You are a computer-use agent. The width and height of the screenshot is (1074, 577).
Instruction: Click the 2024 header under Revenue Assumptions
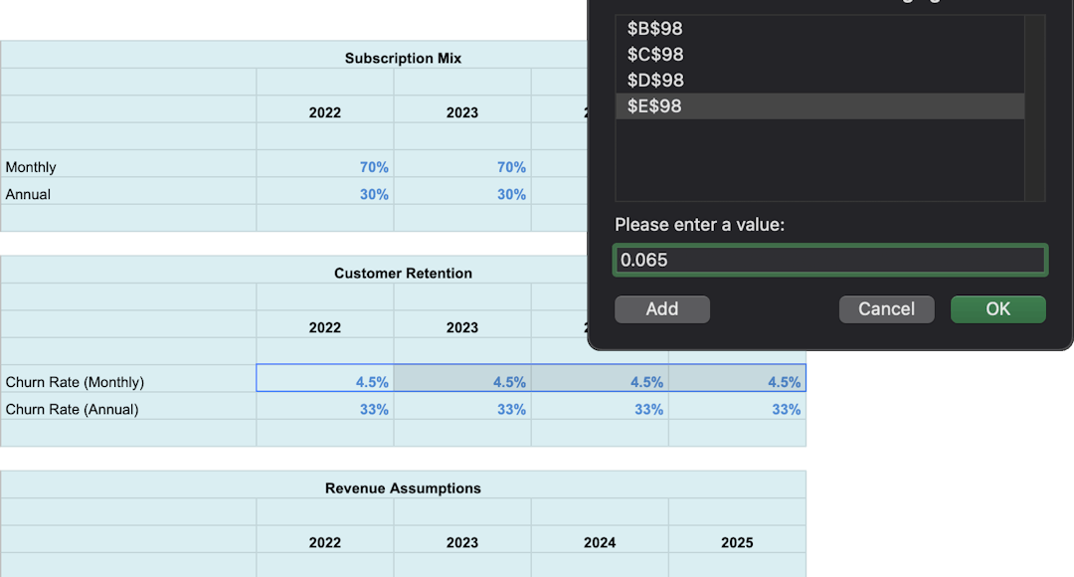[600, 542]
